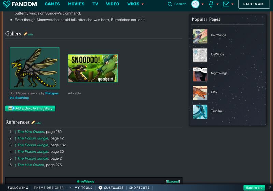Expand the HiveWings navigation box

coord(173,181)
